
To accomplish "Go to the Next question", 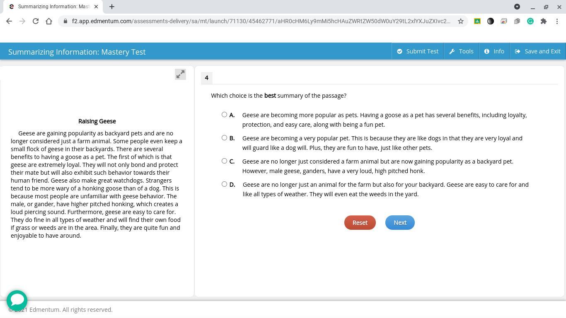I will pos(400,223).
